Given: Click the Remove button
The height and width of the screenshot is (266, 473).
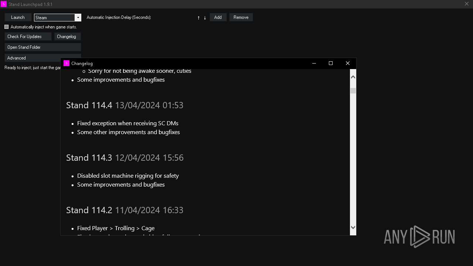Looking at the screenshot, I should coord(241,17).
